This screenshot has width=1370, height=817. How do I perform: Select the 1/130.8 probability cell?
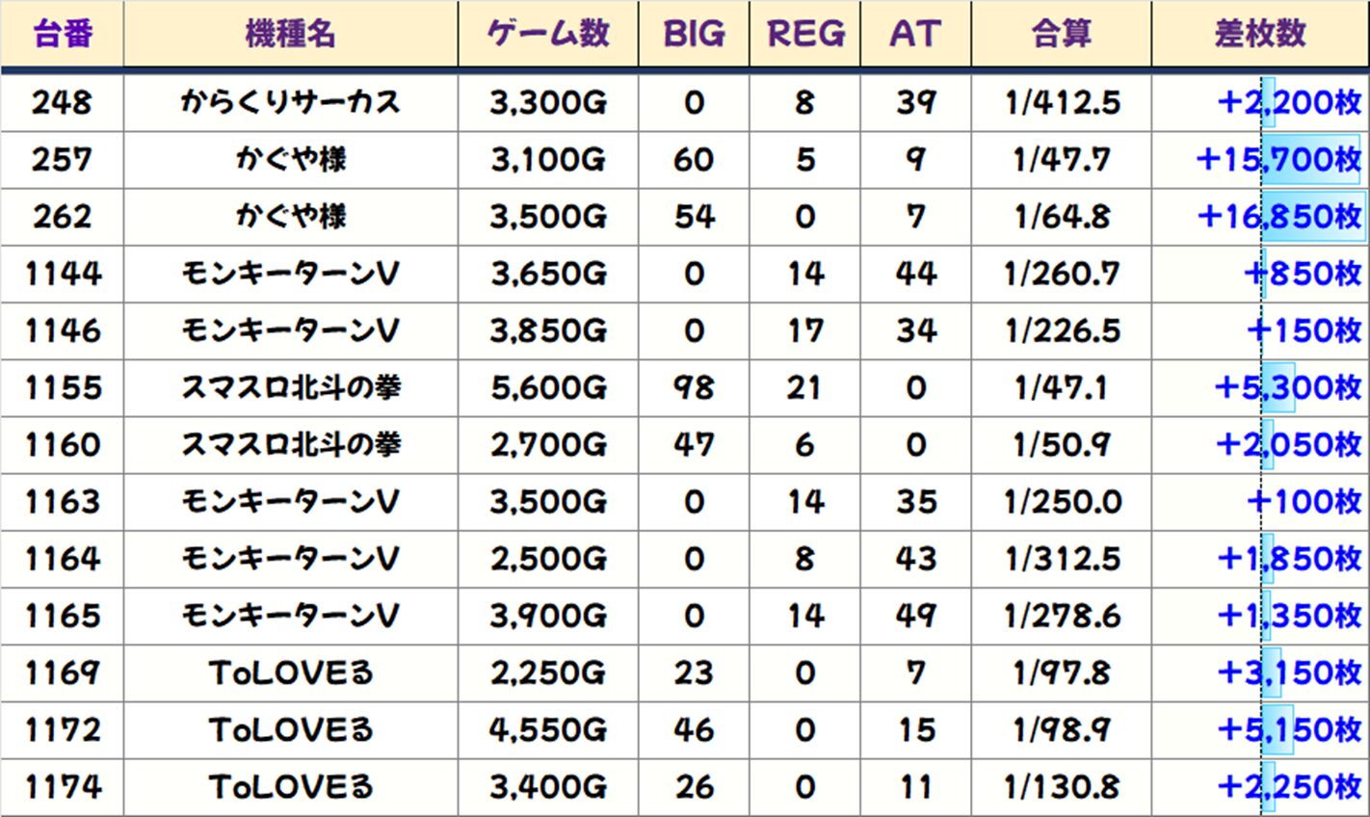click(x=1062, y=787)
